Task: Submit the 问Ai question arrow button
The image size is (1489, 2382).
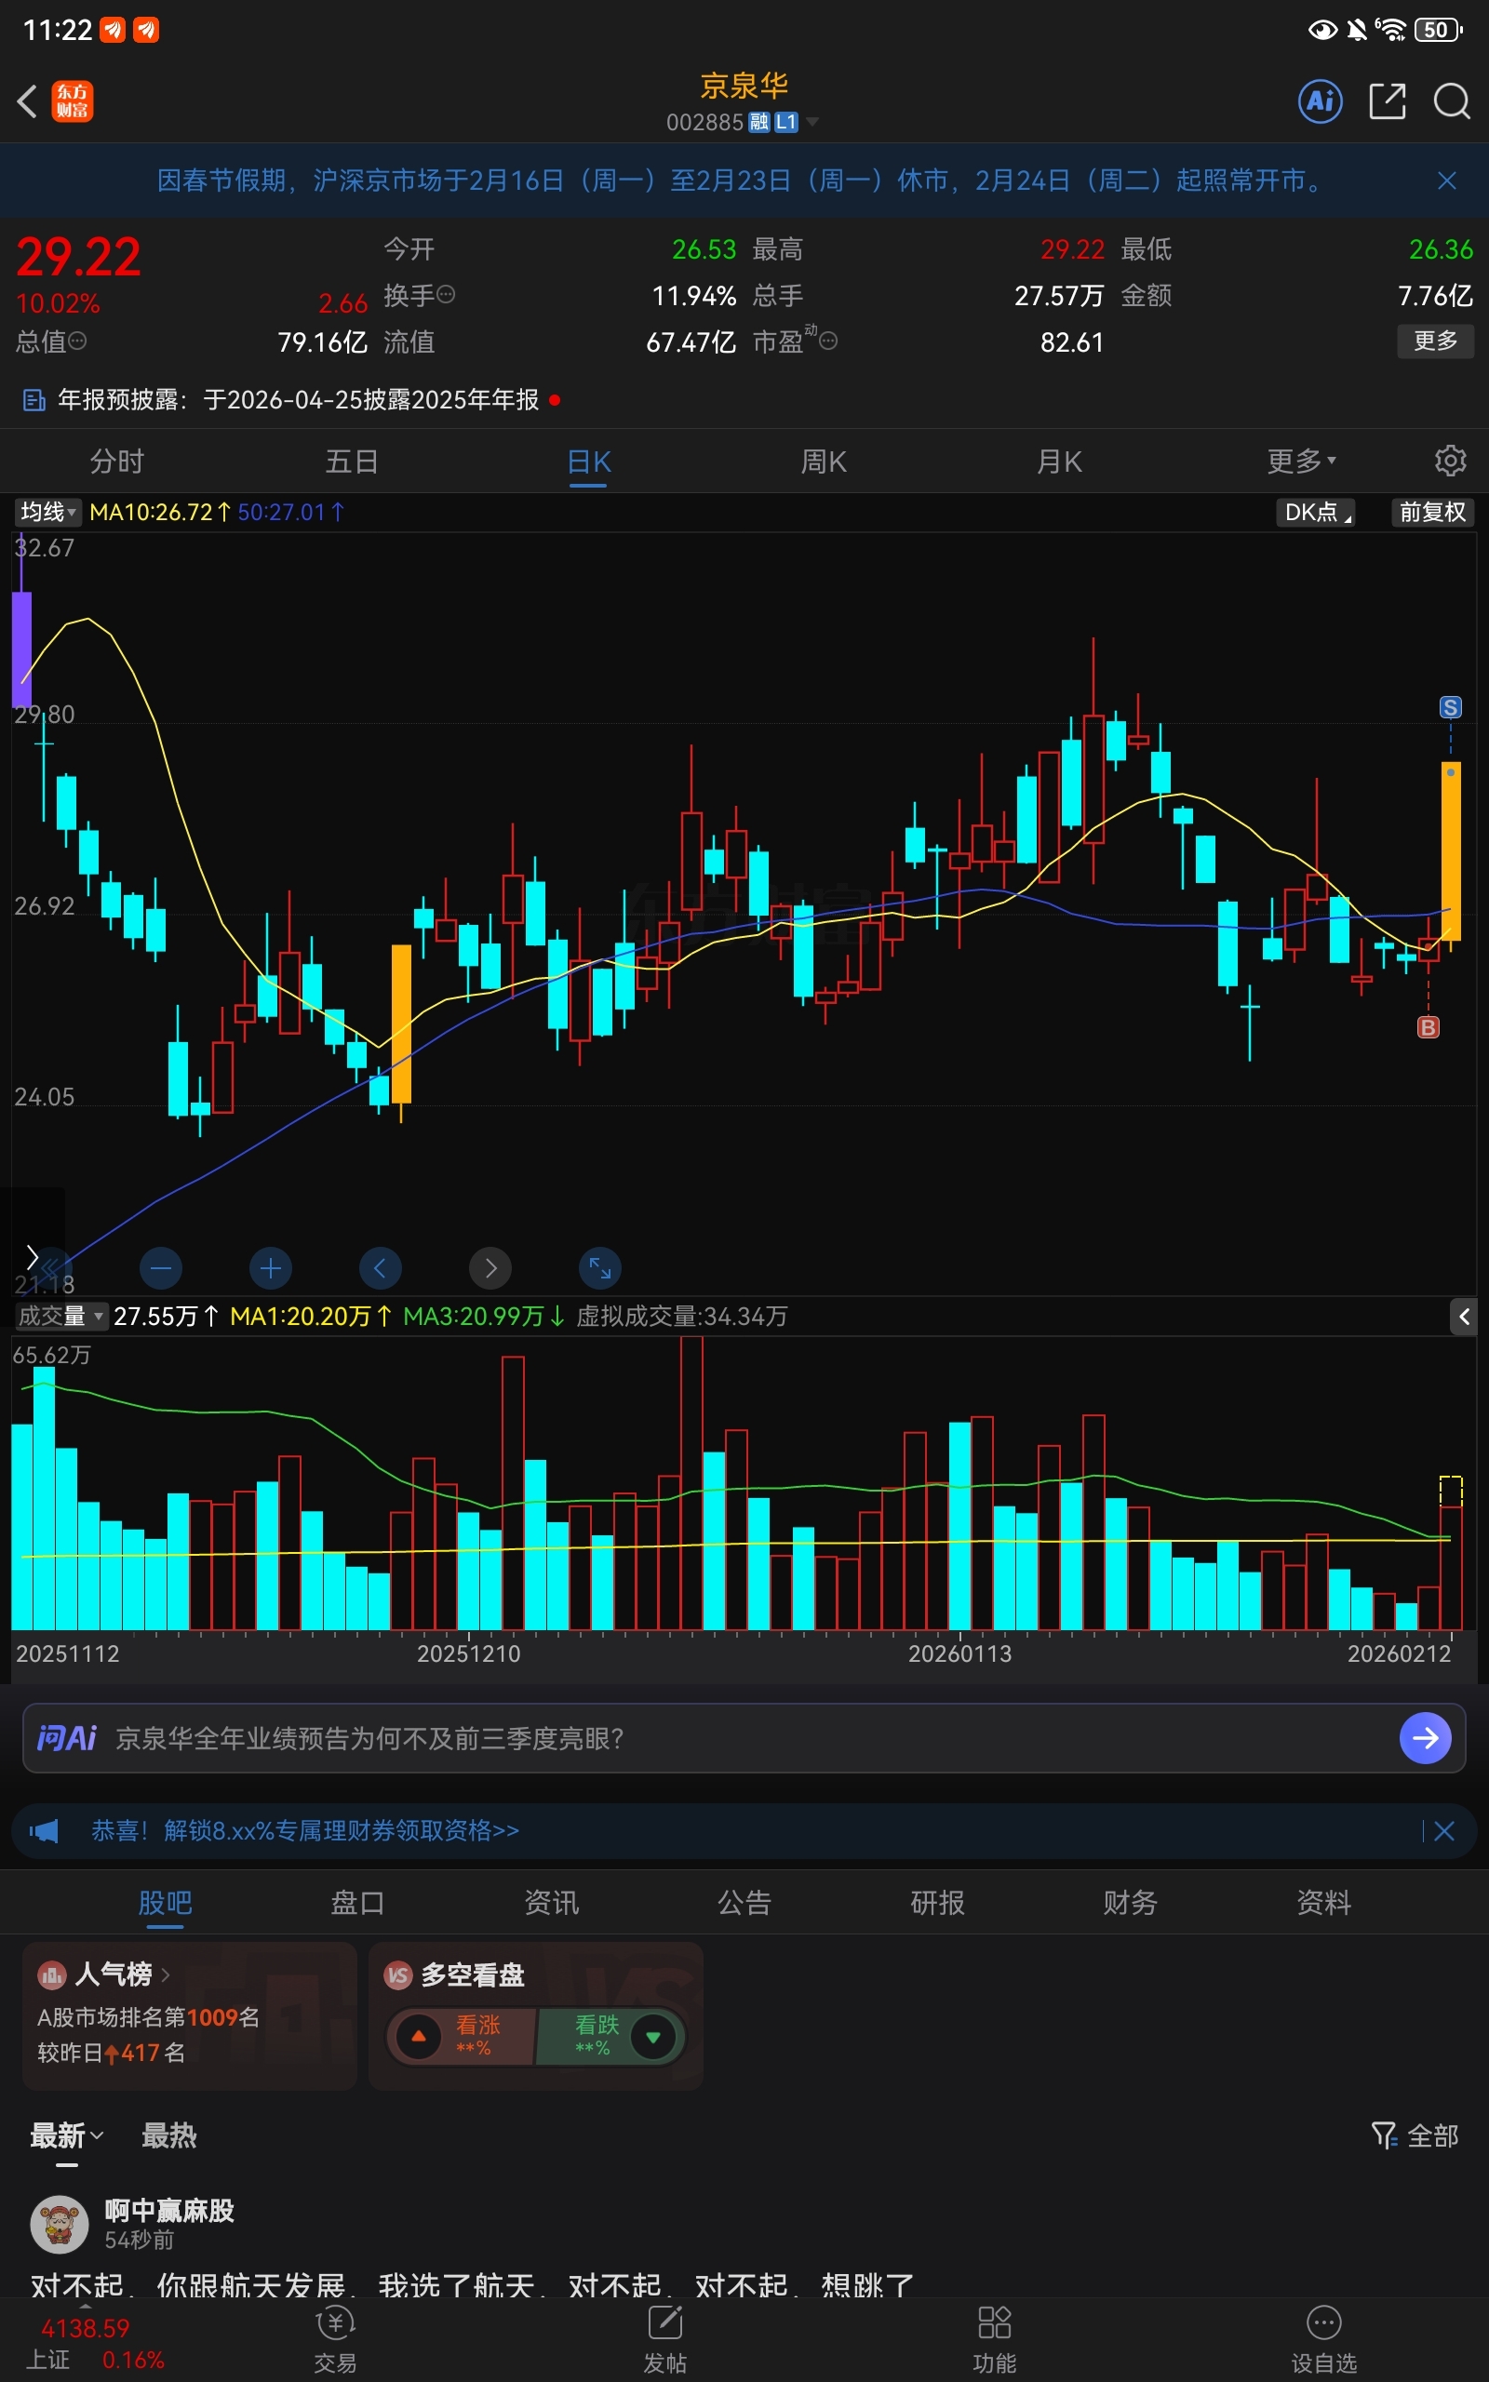Action: (x=1425, y=1738)
